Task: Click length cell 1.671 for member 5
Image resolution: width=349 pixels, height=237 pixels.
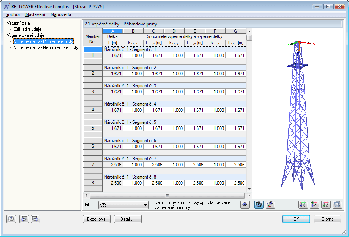Action: coord(113,128)
